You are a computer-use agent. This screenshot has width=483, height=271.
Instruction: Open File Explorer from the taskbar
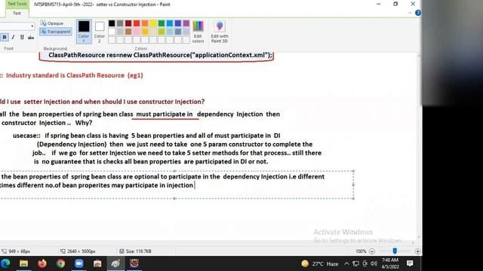[x=23, y=263]
